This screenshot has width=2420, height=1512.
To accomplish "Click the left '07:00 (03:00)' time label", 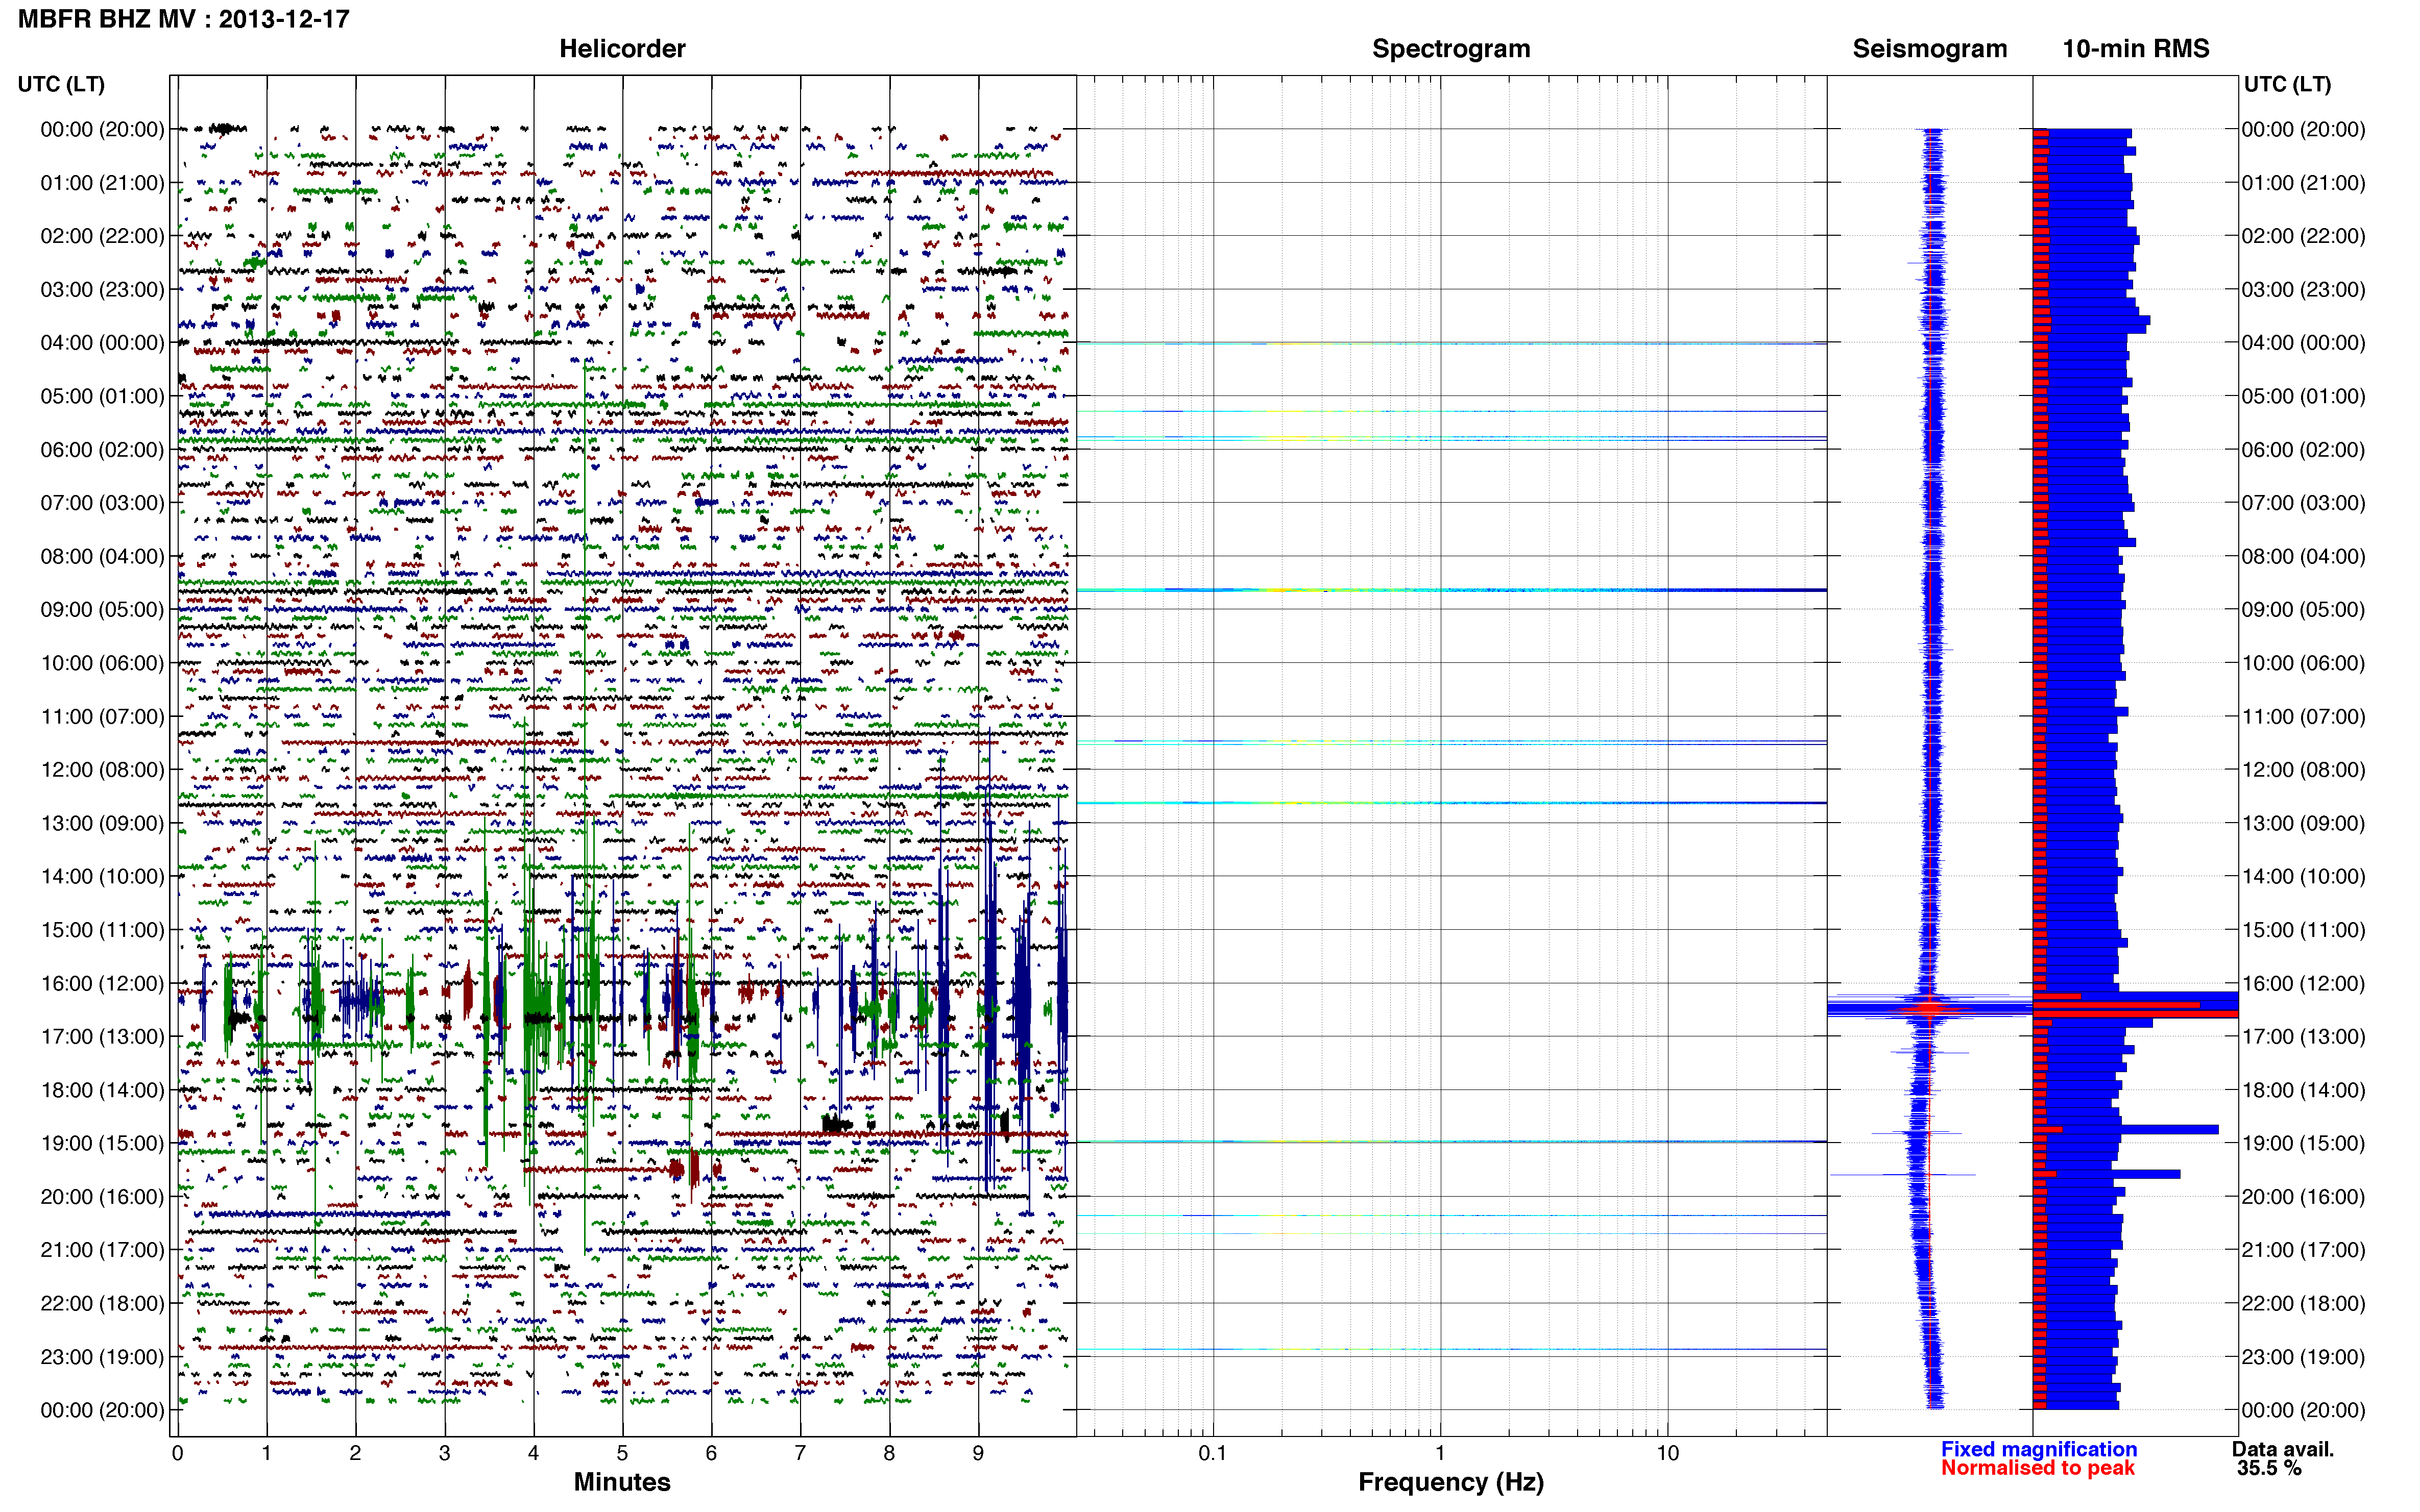I will pos(102,503).
